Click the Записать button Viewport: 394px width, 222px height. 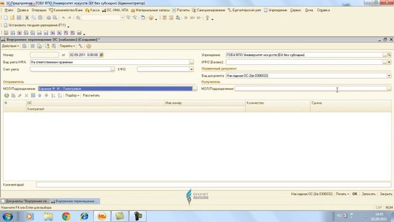(x=369, y=194)
